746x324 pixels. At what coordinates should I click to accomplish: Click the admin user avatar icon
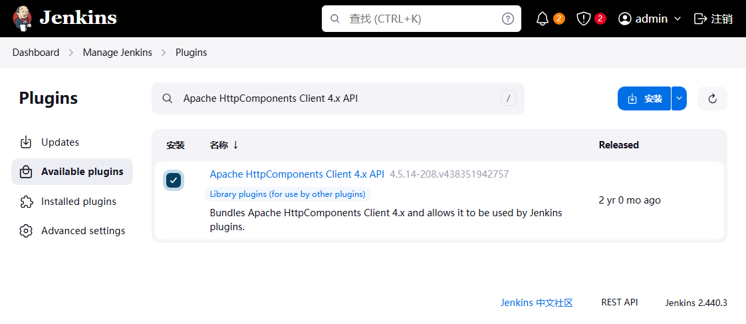(x=625, y=19)
